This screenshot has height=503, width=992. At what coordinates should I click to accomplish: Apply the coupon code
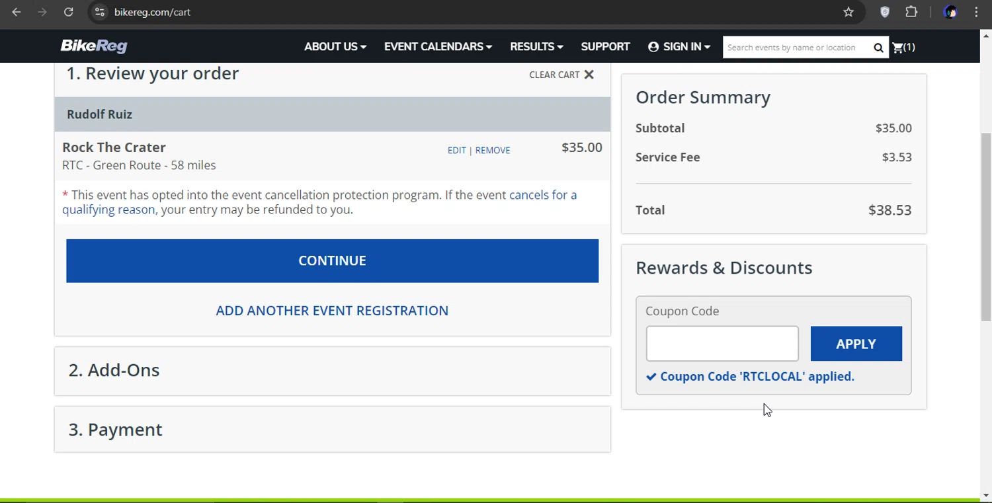click(x=856, y=344)
